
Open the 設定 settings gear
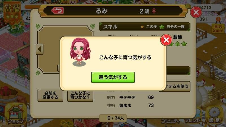(x=214, y=115)
